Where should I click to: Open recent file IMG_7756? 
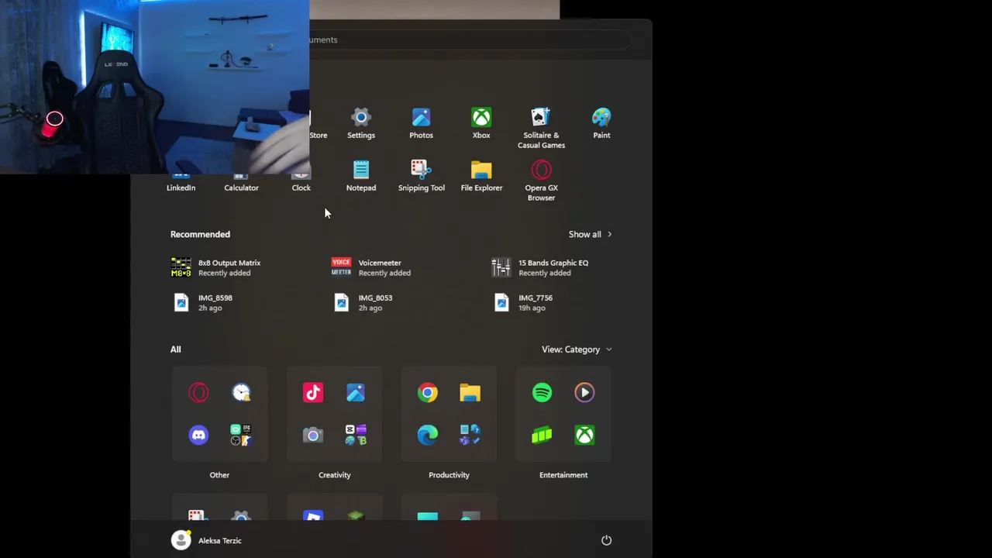[523, 302]
